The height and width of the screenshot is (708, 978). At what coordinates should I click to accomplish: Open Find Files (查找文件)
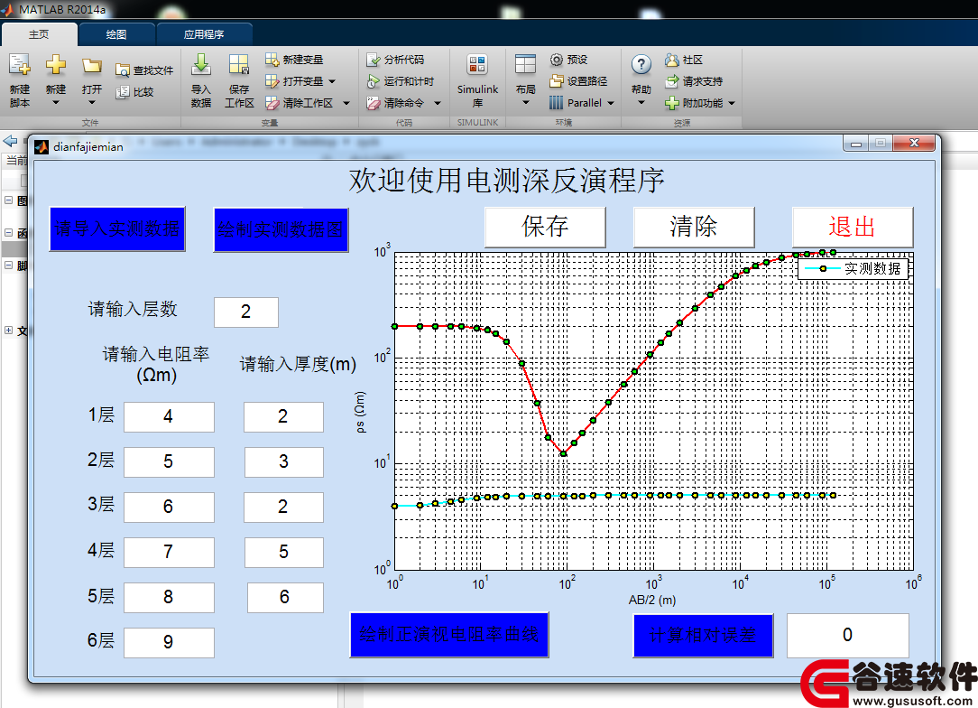pyautogui.click(x=144, y=70)
